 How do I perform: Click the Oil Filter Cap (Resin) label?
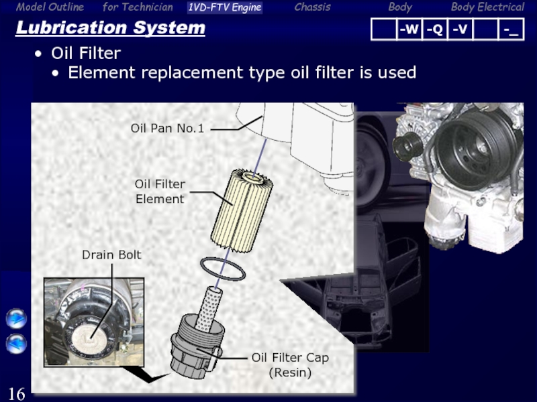click(x=290, y=364)
